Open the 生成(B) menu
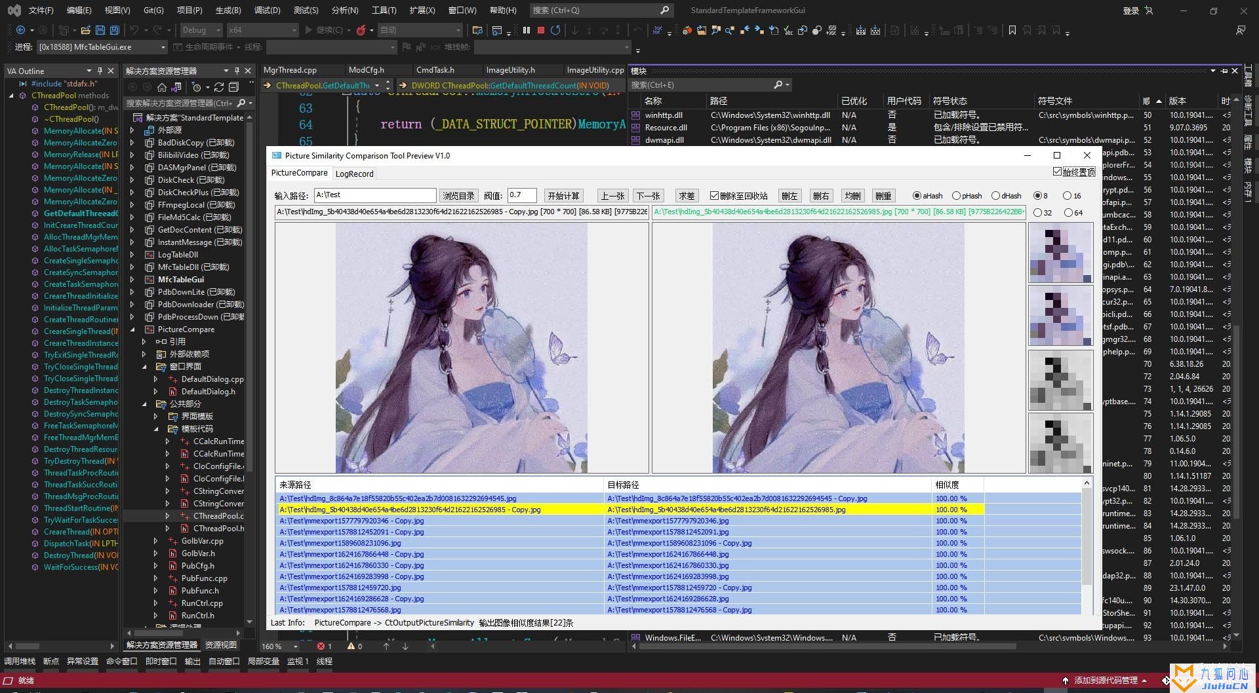This screenshot has height=693, width=1259. click(x=228, y=10)
